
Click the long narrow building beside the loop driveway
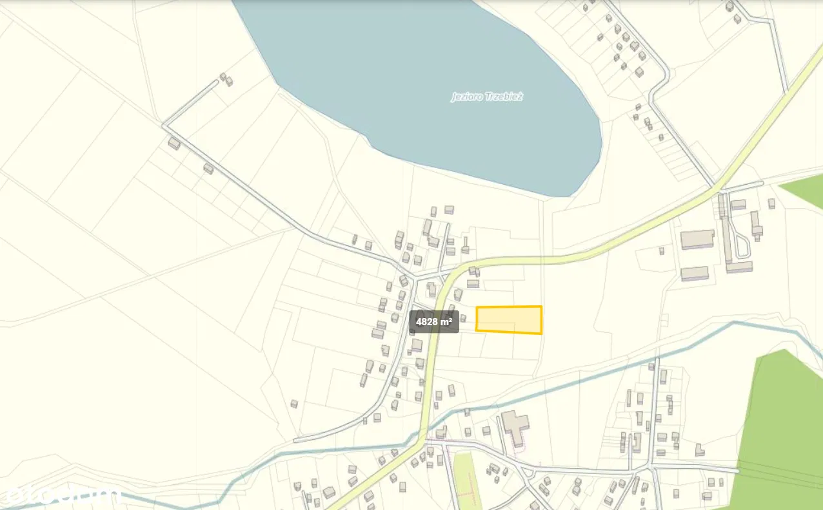tap(724, 227)
